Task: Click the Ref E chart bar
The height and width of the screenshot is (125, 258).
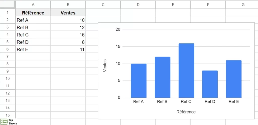Action: tap(234, 79)
